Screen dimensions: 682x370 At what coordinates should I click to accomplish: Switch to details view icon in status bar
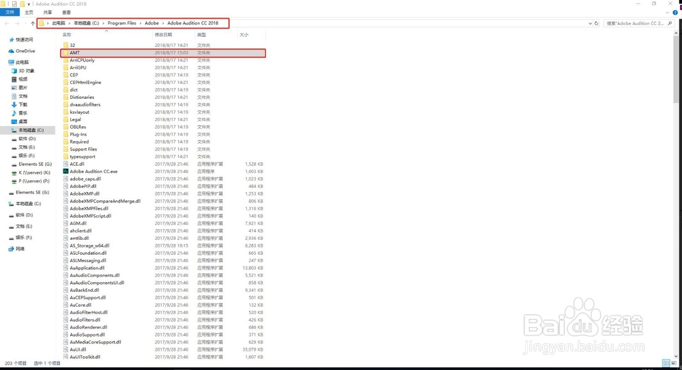click(666, 363)
